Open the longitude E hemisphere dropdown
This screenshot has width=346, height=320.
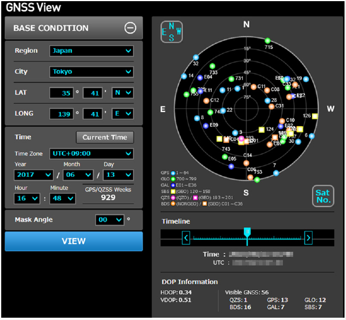click(123, 114)
